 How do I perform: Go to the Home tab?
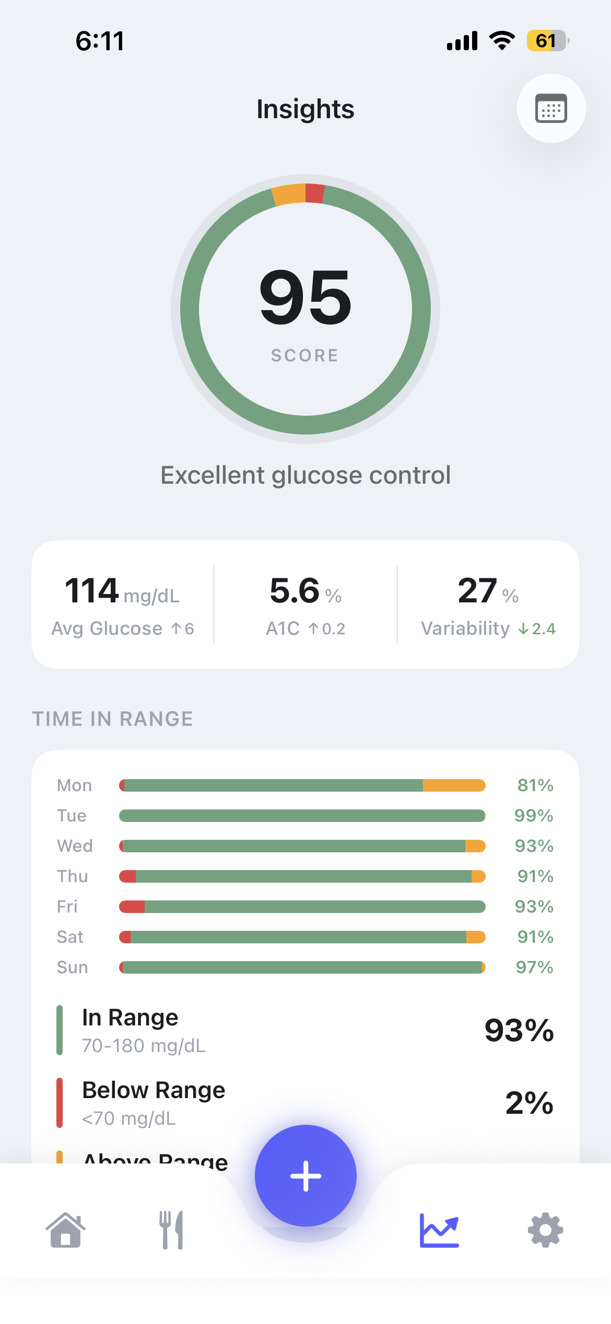click(65, 1230)
